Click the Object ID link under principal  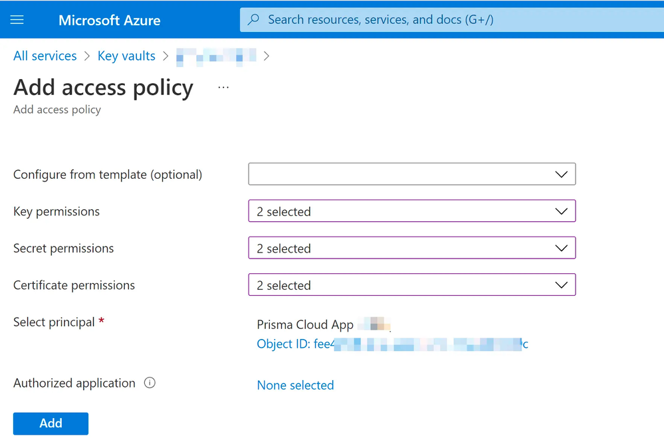pyautogui.click(x=392, y=344)
